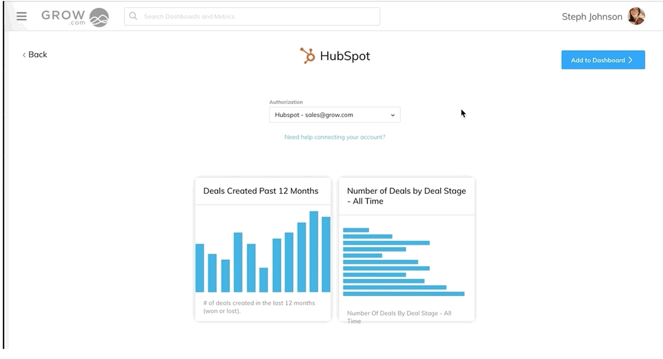Screen dimensions: 663x359
Task: Click the Grow.com logo
Action: [x=75, y=17]
